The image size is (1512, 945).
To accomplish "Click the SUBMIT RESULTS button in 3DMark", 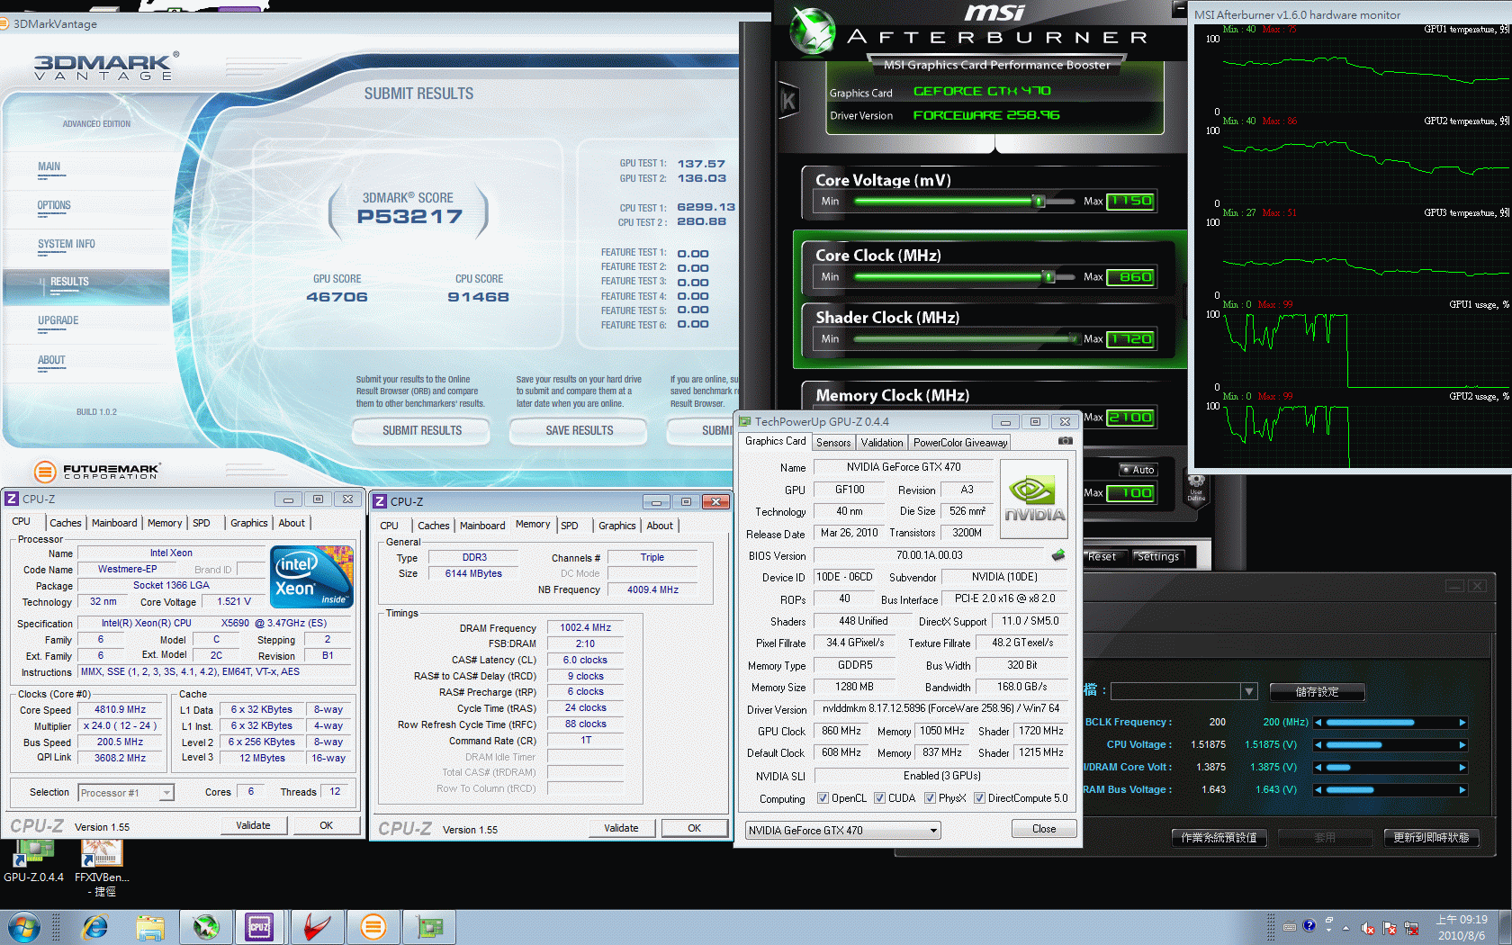I will pyautogui.click(x=422, y=431).
